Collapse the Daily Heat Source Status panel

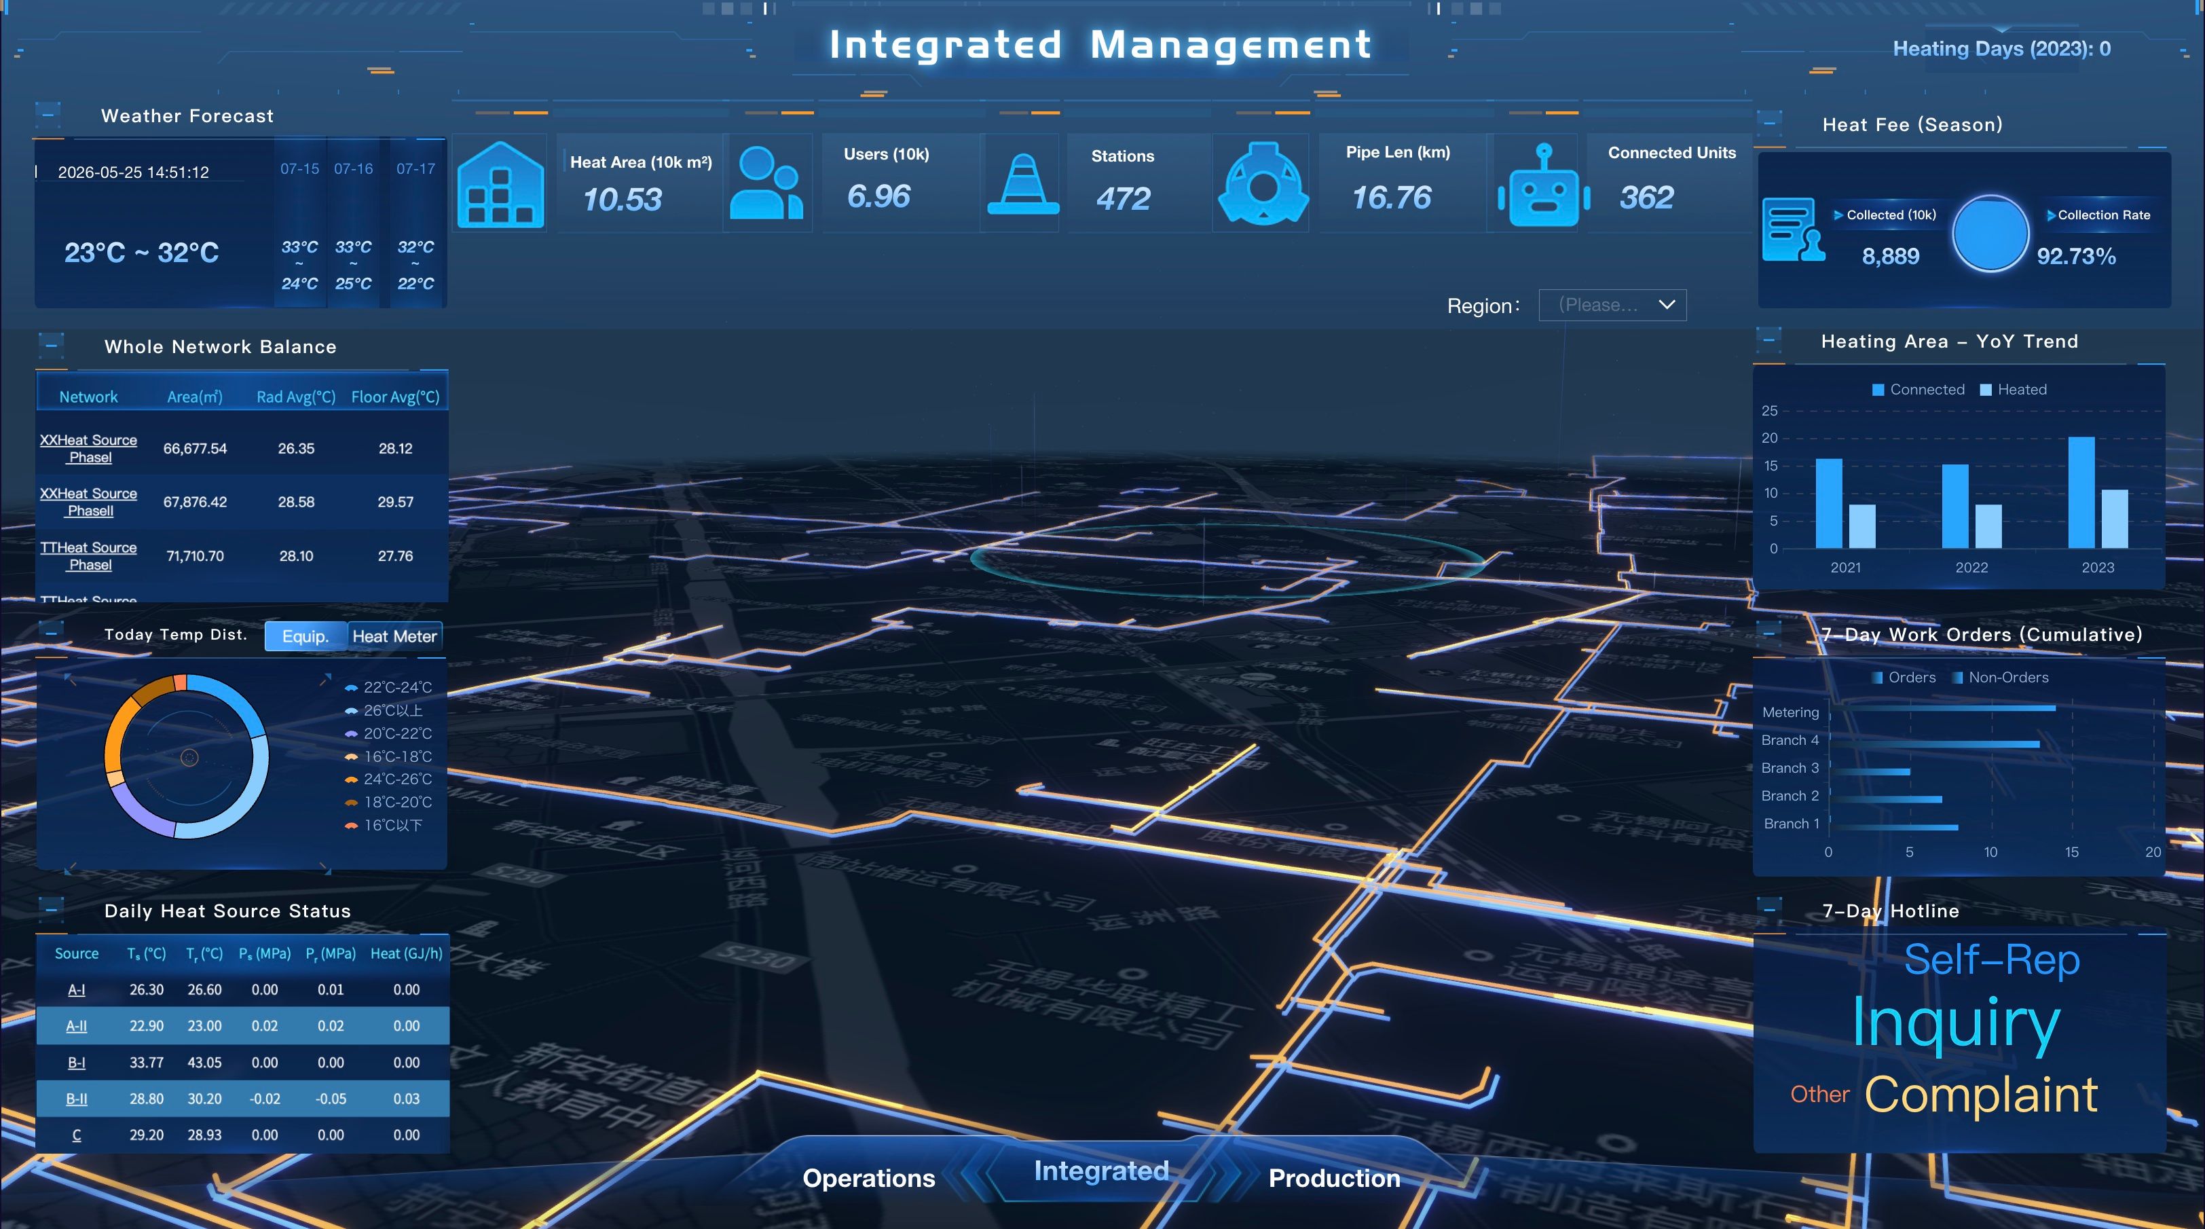50,909
